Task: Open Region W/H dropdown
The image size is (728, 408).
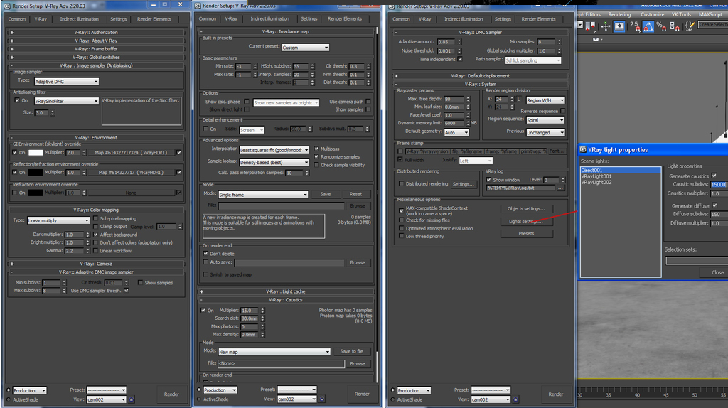Action: coord(545,100)
